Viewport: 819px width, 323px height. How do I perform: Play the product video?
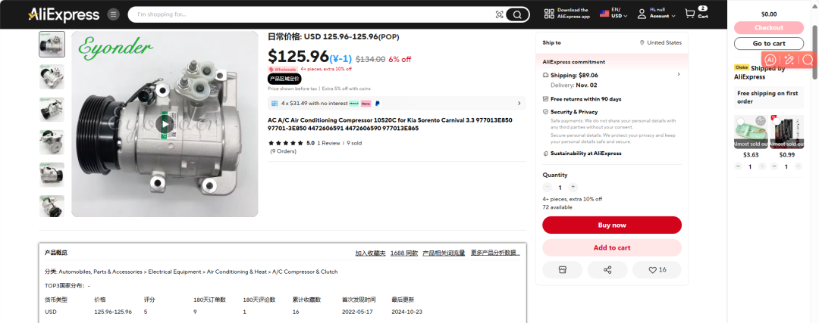point(165,124)
